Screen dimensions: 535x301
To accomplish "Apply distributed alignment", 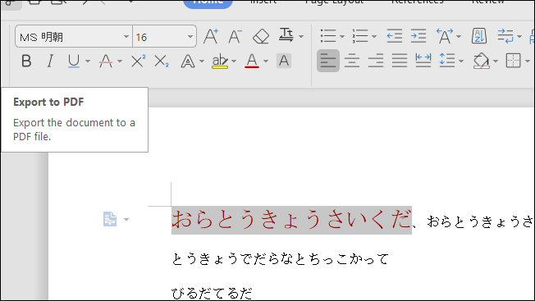I will 423,61.
